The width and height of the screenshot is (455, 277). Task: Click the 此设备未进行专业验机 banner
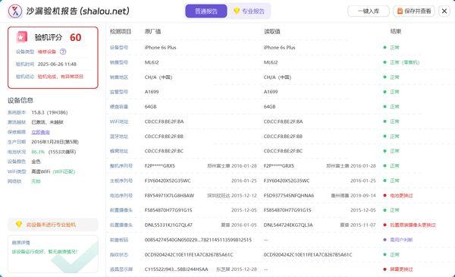(x=53, y=225)
